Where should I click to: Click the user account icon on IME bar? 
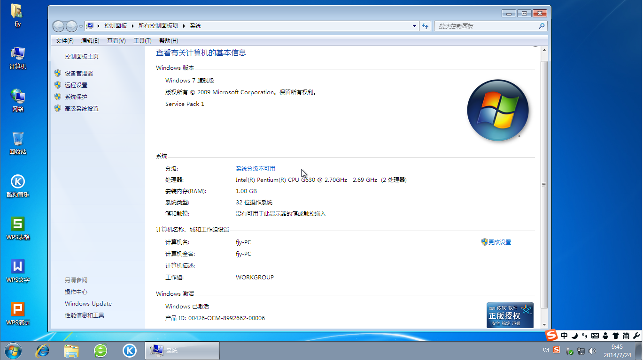(605, 336)
